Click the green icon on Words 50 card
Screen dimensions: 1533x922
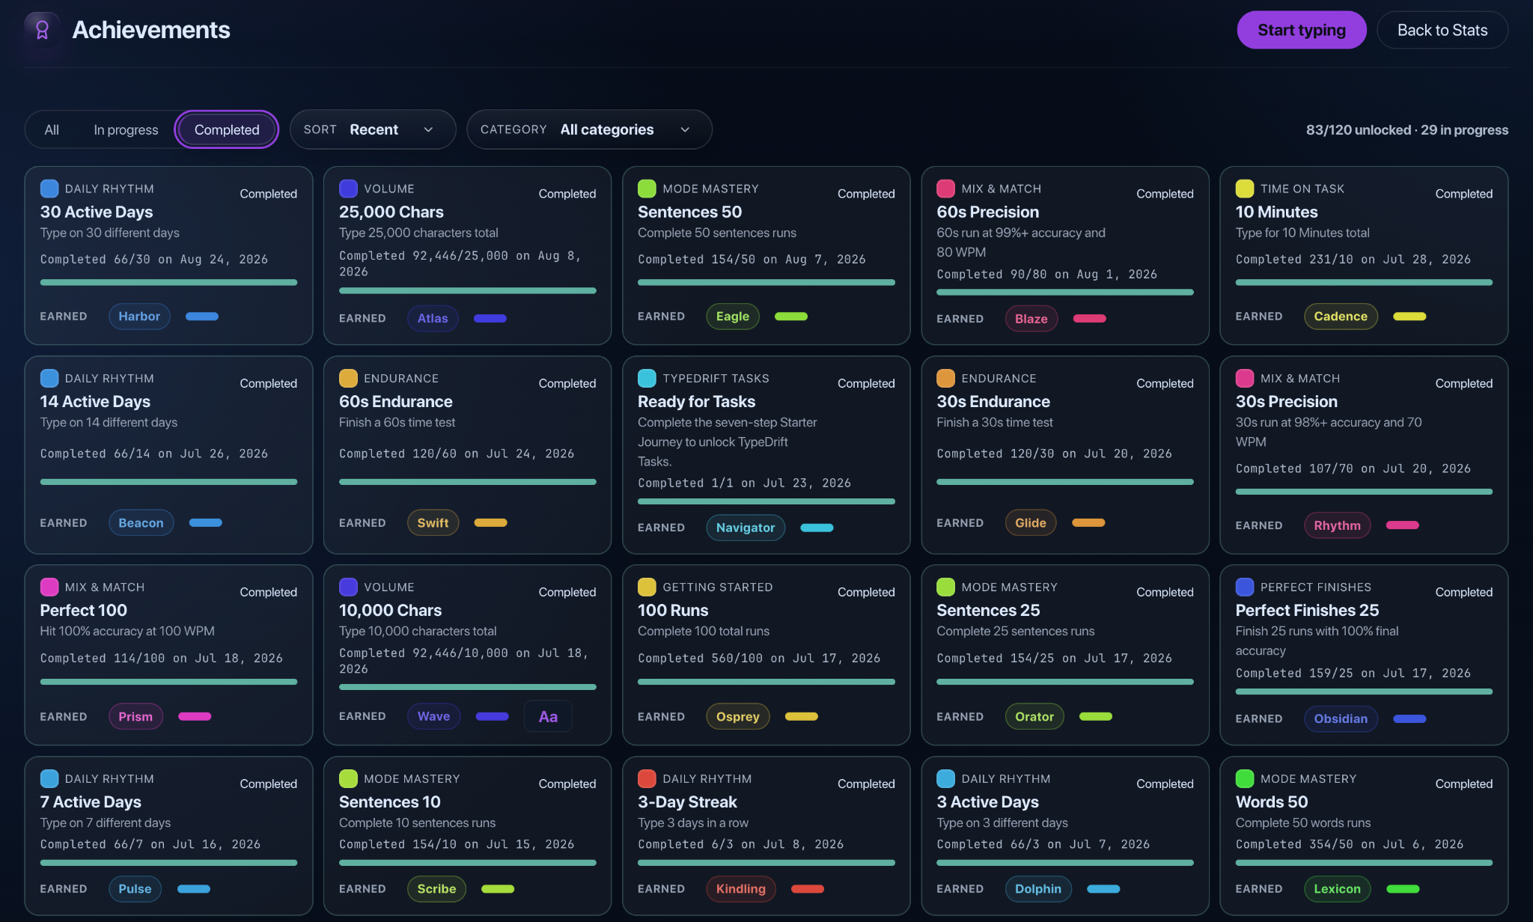[x=1245, y=778]
